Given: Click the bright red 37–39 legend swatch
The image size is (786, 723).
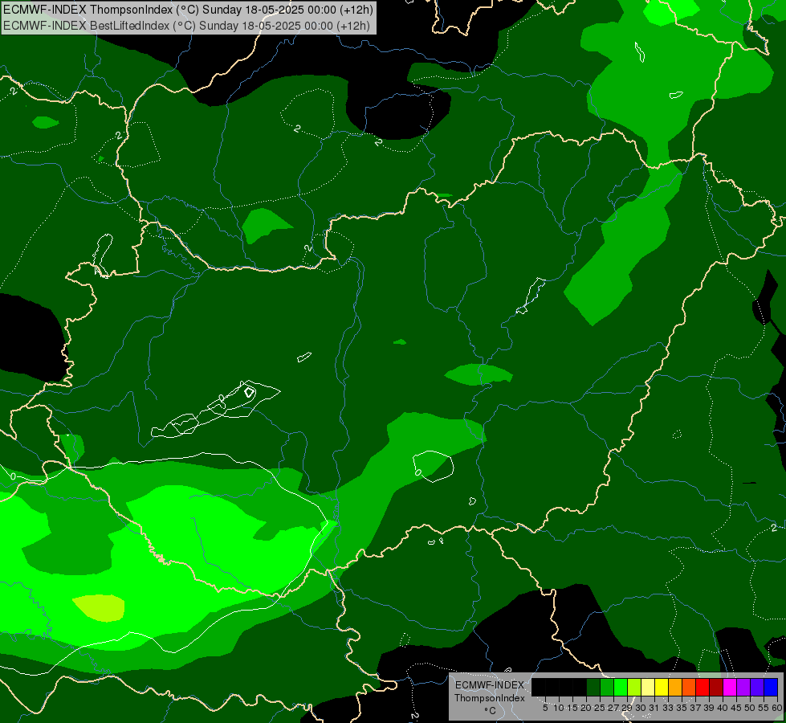Looking at the screenshot, I should 703,688.
